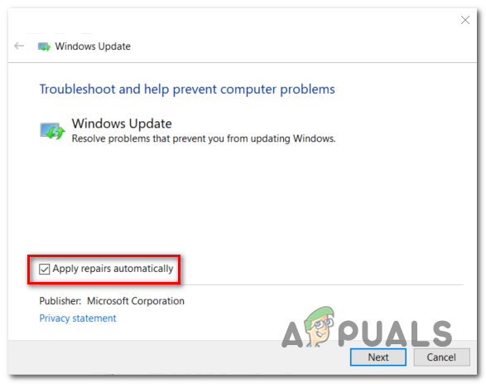This screenshot has width=486, height=384.
Task: Click the Cancel button
Action: [x=441, y=357]
